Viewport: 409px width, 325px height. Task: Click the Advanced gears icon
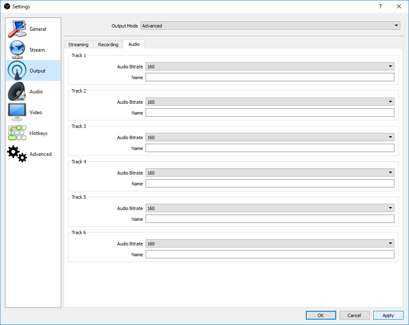[17, 154]
